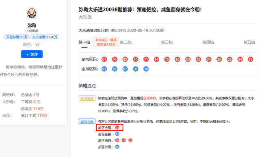Image resolution: width=264 pixels, height=157 pixels.
Task: Click the 双色球累计2万 badge
Action: 17,37
